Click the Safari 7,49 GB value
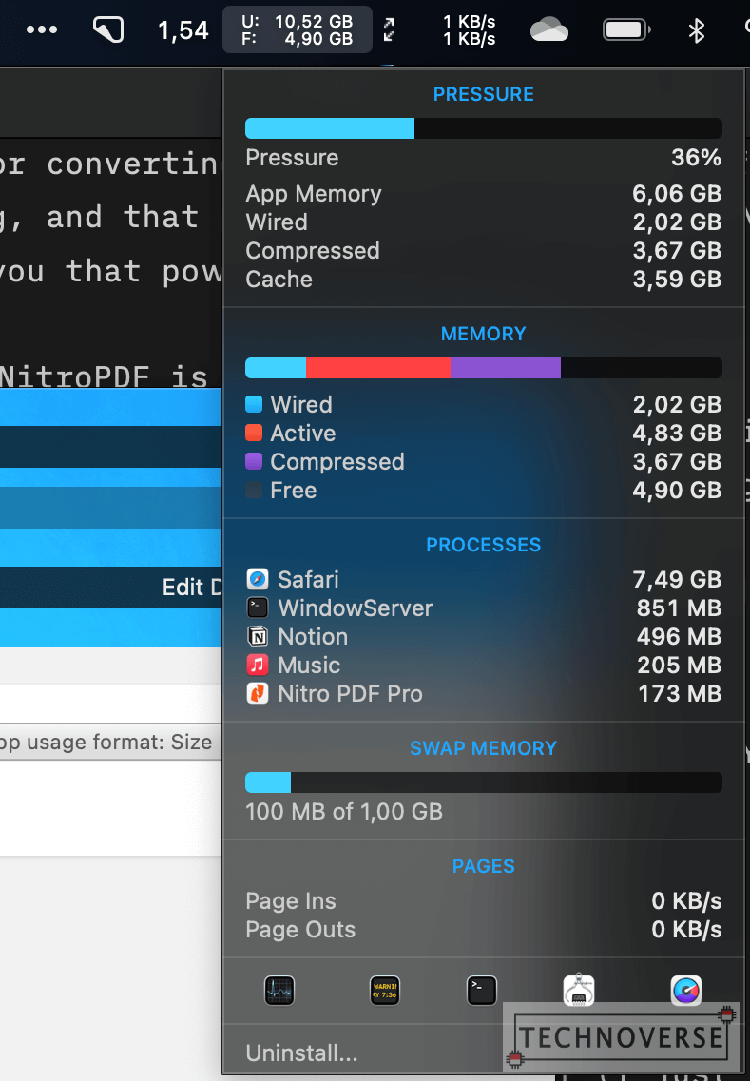The image size is (750, 1081). pos(677,580)
